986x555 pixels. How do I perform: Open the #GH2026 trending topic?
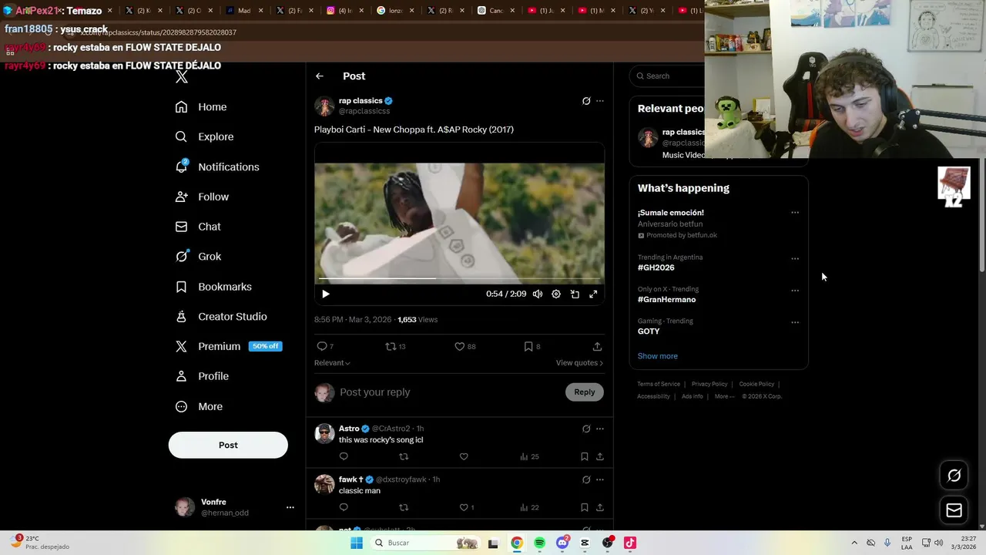tap(656, 267)
